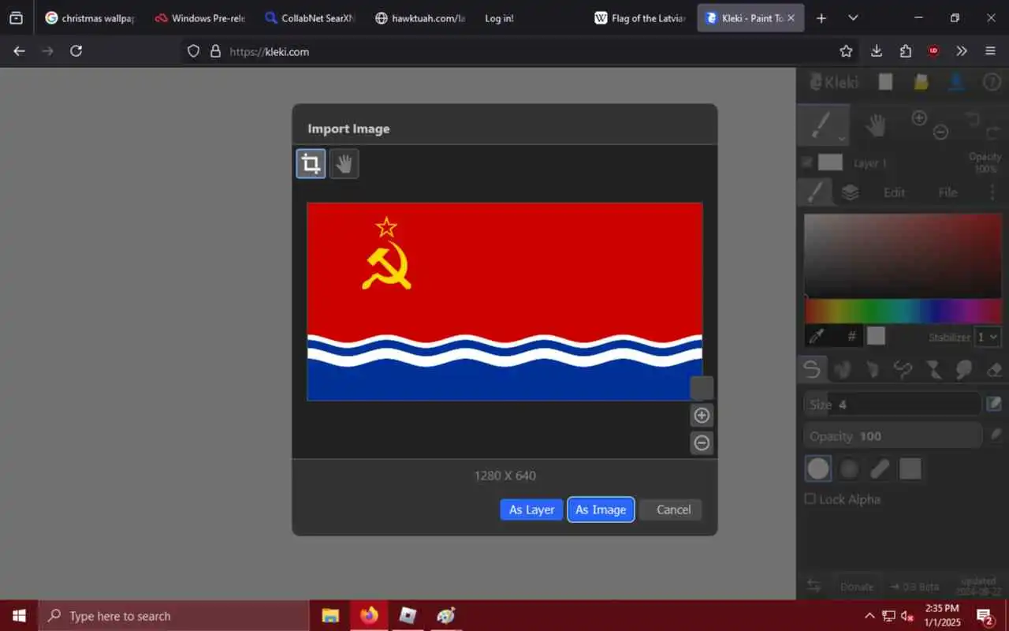The width and height of the screenshot is (1009, 631).
Task: Open the Stabilizer level dropdown
Action: point(988,337)
